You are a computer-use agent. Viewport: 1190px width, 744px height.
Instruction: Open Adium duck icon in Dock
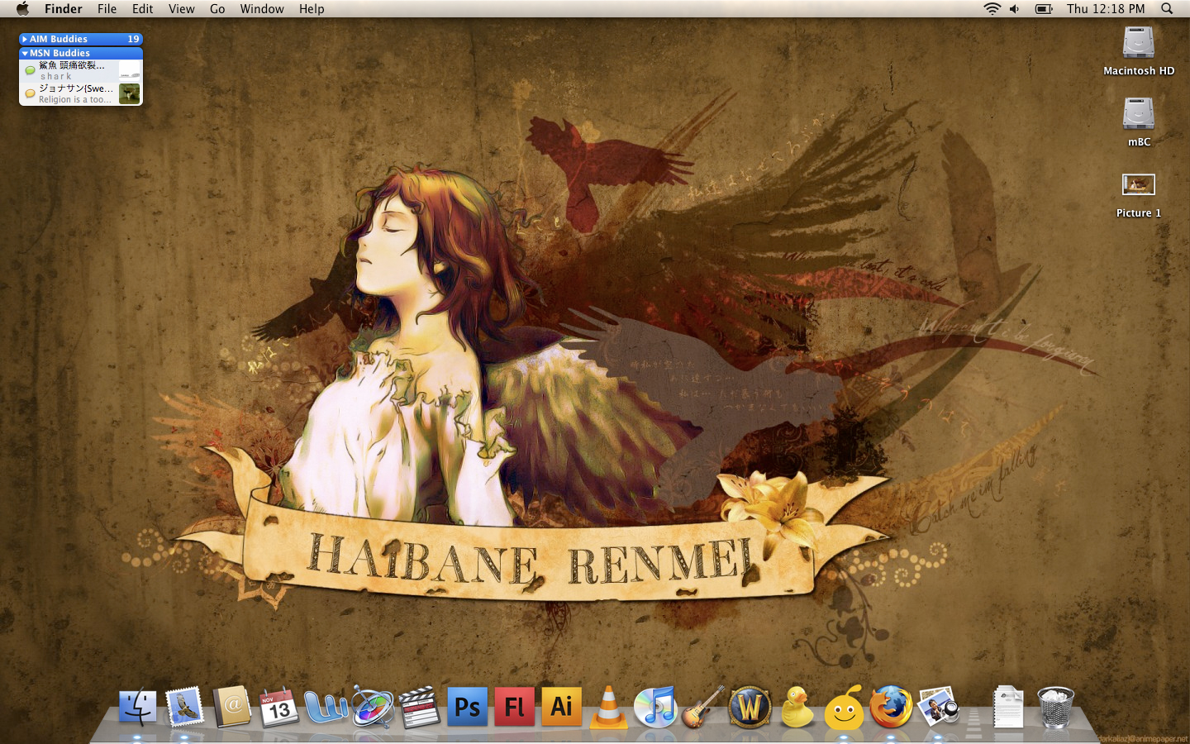pyautogui.click(x=797, y=708)
